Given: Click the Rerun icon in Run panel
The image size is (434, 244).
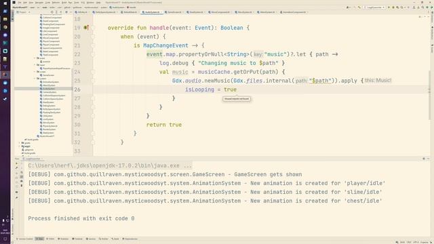Looking at the screenshot, I should pos(16,163).
